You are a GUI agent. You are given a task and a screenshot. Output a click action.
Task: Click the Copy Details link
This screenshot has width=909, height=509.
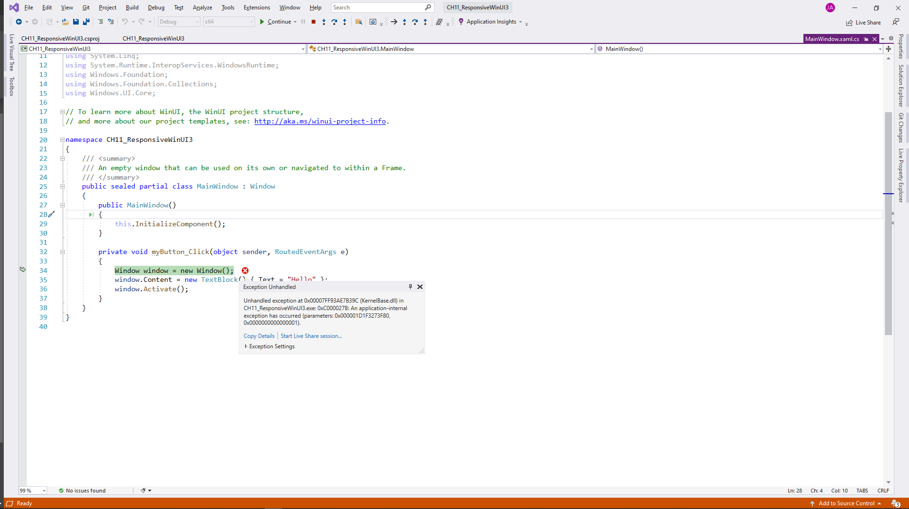pos(259,336)
